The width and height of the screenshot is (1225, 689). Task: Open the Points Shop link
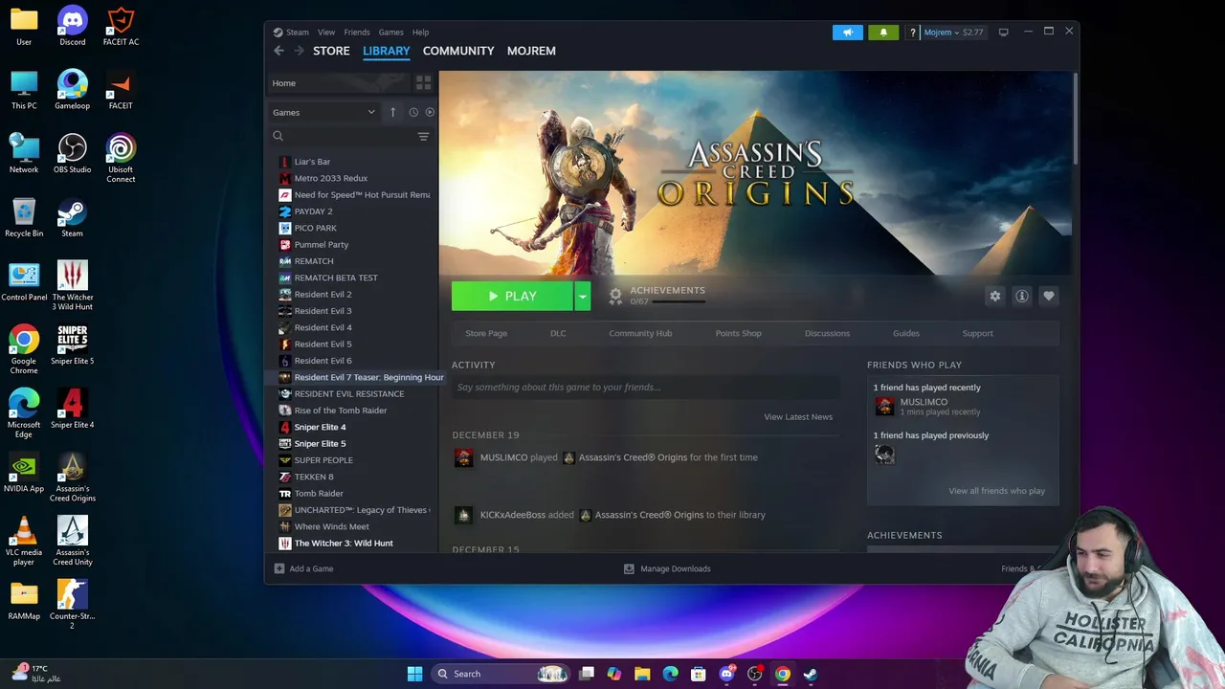[x=739, y=333]
